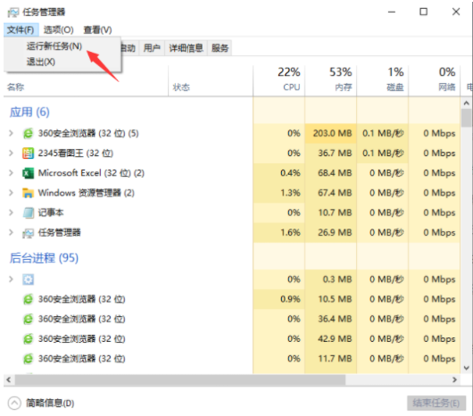This screenshot has width=473, height=416.
Task: Click the 结束任务(E) button
Action: (436, 403)
